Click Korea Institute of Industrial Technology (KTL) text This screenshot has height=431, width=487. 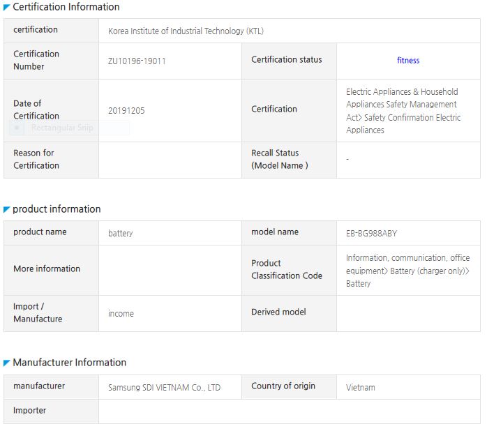[x=186, y=31]
